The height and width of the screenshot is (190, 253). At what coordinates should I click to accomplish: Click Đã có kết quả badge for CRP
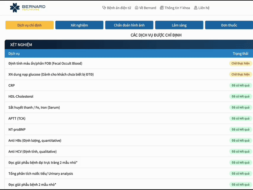240,85
